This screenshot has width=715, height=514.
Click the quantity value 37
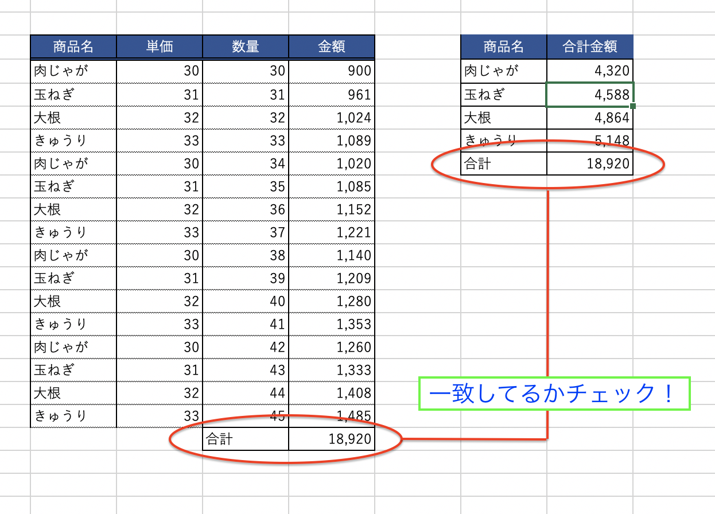point(246,232)
